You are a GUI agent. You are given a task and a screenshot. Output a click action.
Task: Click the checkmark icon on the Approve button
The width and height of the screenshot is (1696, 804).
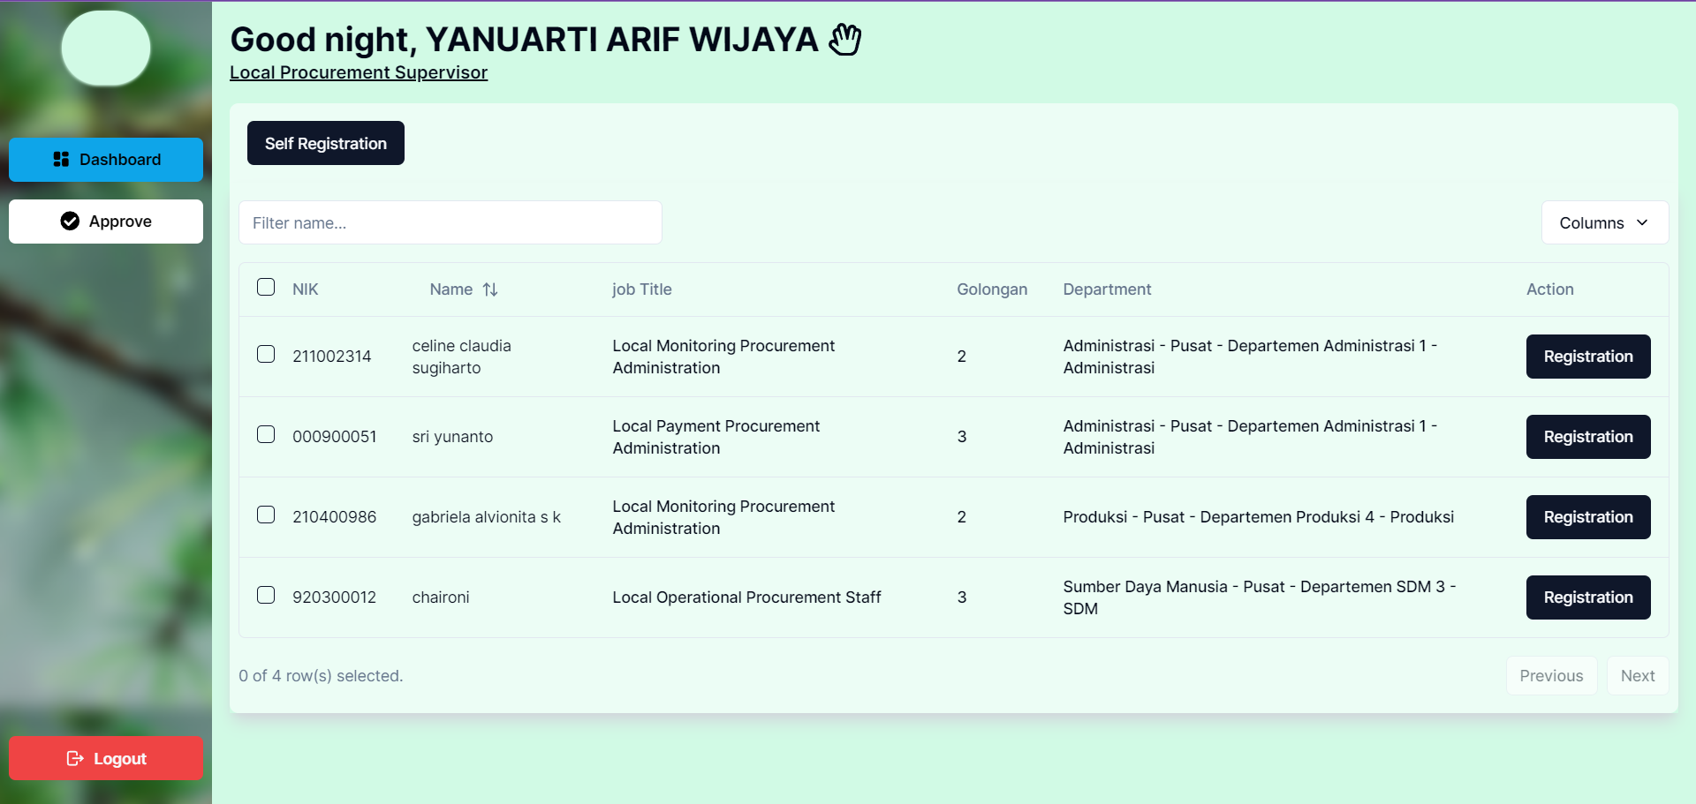69,221
